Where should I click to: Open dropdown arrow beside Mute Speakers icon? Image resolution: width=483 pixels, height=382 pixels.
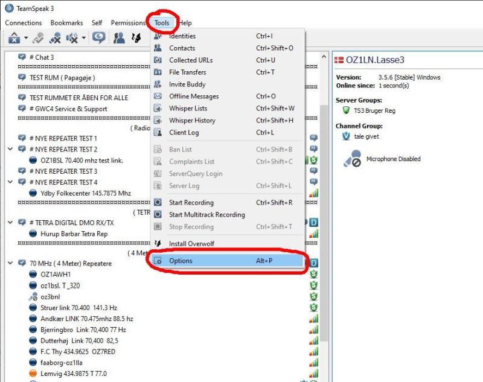pyautogui.click(x=83, y=38)
